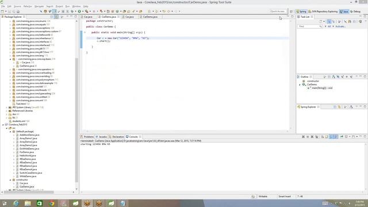The image size is (368, 207).
Task: Click the Display Selected Console icon
Action: [x=347, y=137]
